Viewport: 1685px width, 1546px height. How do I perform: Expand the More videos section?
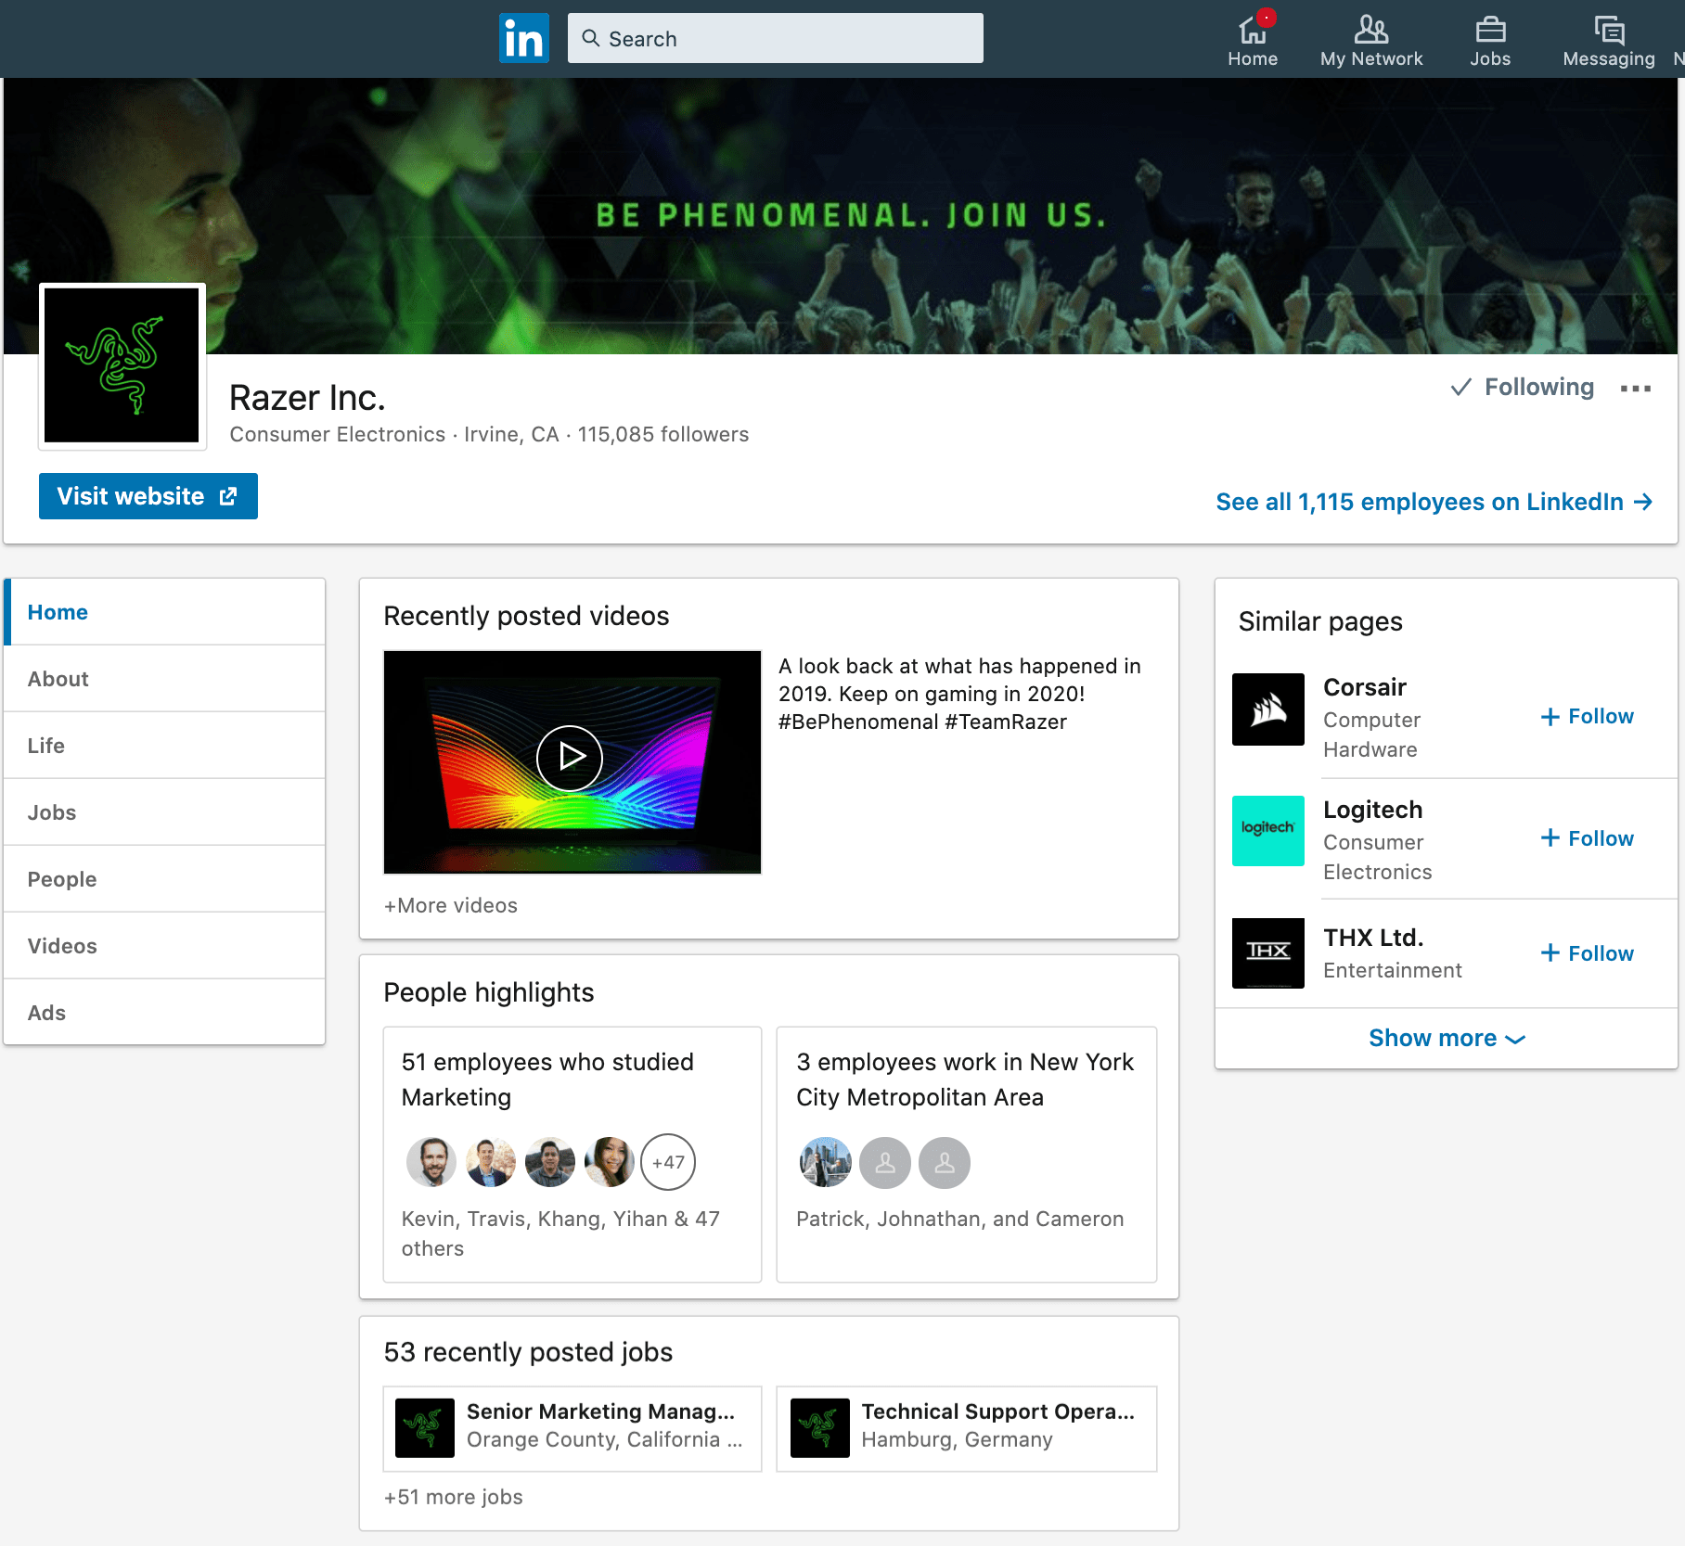tap(450, 905)
